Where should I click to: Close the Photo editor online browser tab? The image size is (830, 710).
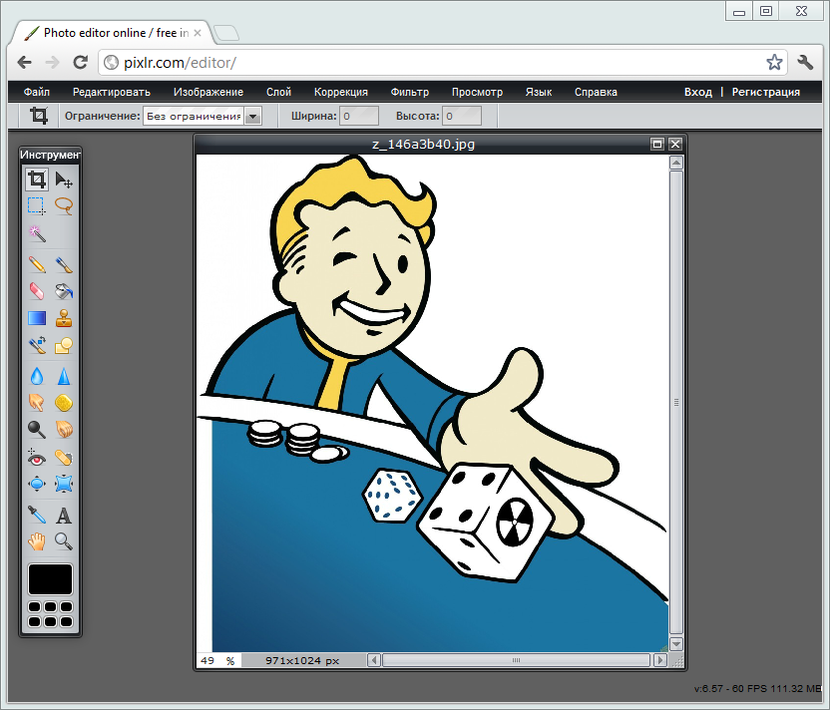tap(198, 33)
